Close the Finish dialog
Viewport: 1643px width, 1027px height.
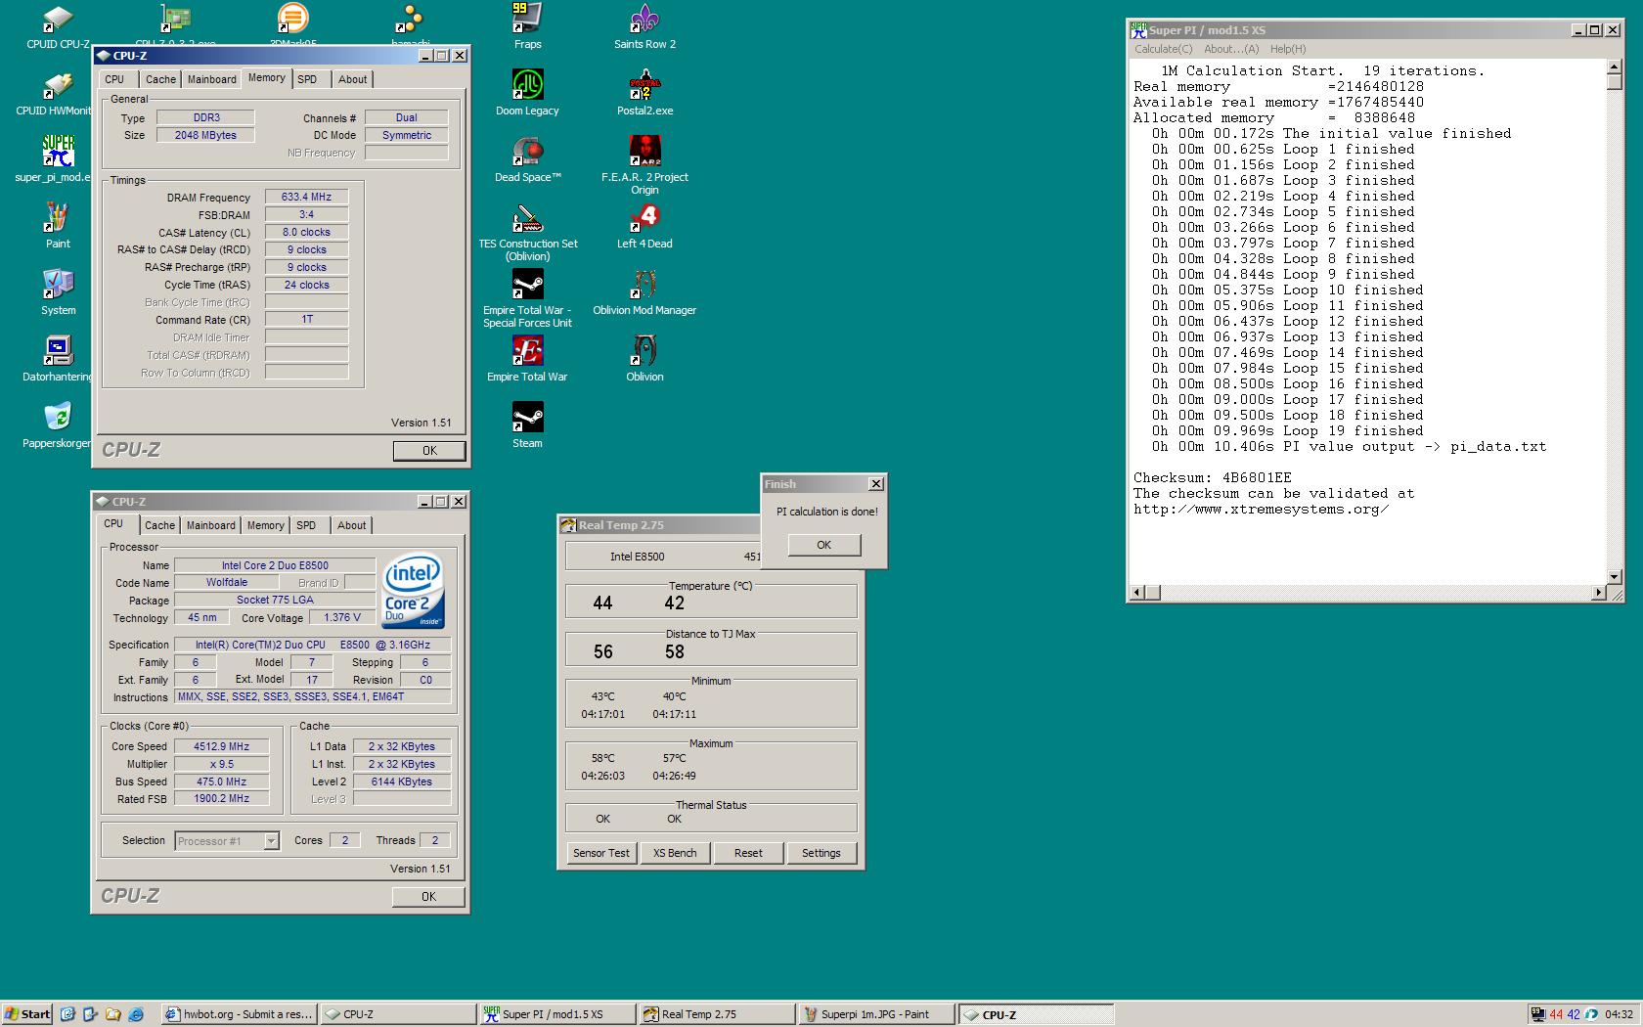coord(876,484)
